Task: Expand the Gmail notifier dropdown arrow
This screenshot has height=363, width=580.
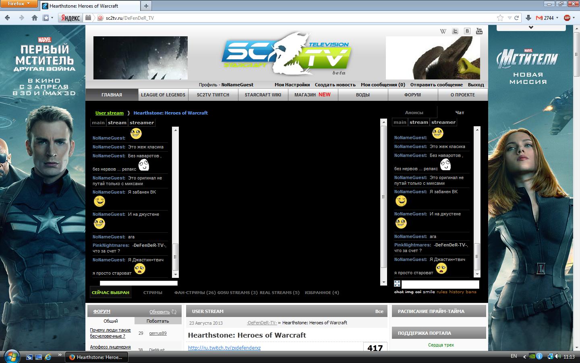Action: point(557,18)
